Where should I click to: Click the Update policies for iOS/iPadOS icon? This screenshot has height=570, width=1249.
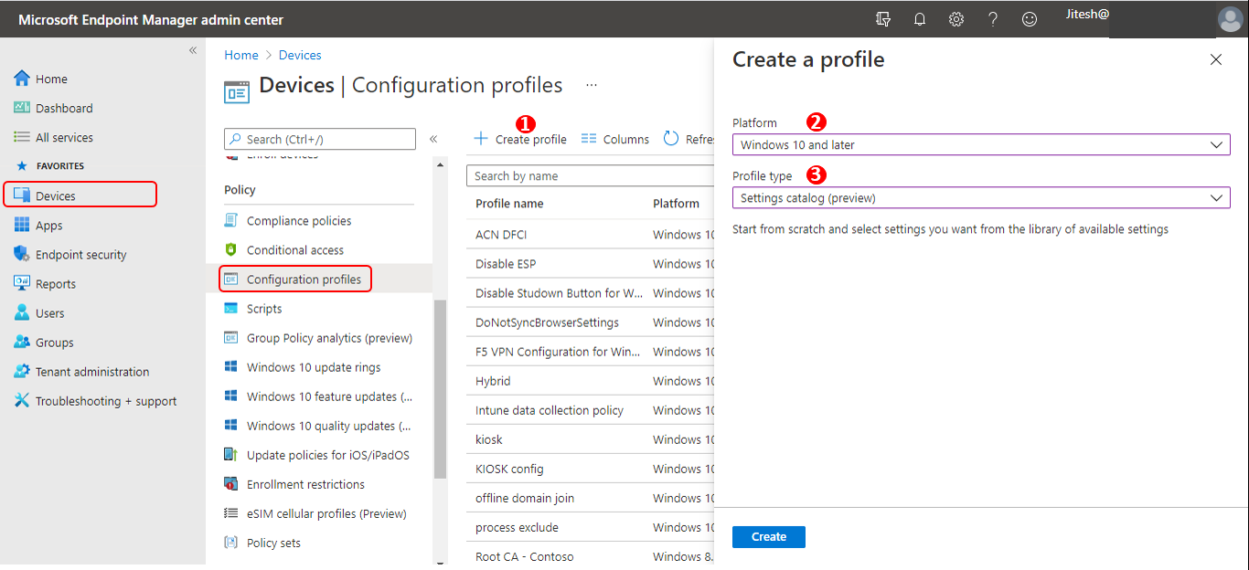(x=230, y=455)
